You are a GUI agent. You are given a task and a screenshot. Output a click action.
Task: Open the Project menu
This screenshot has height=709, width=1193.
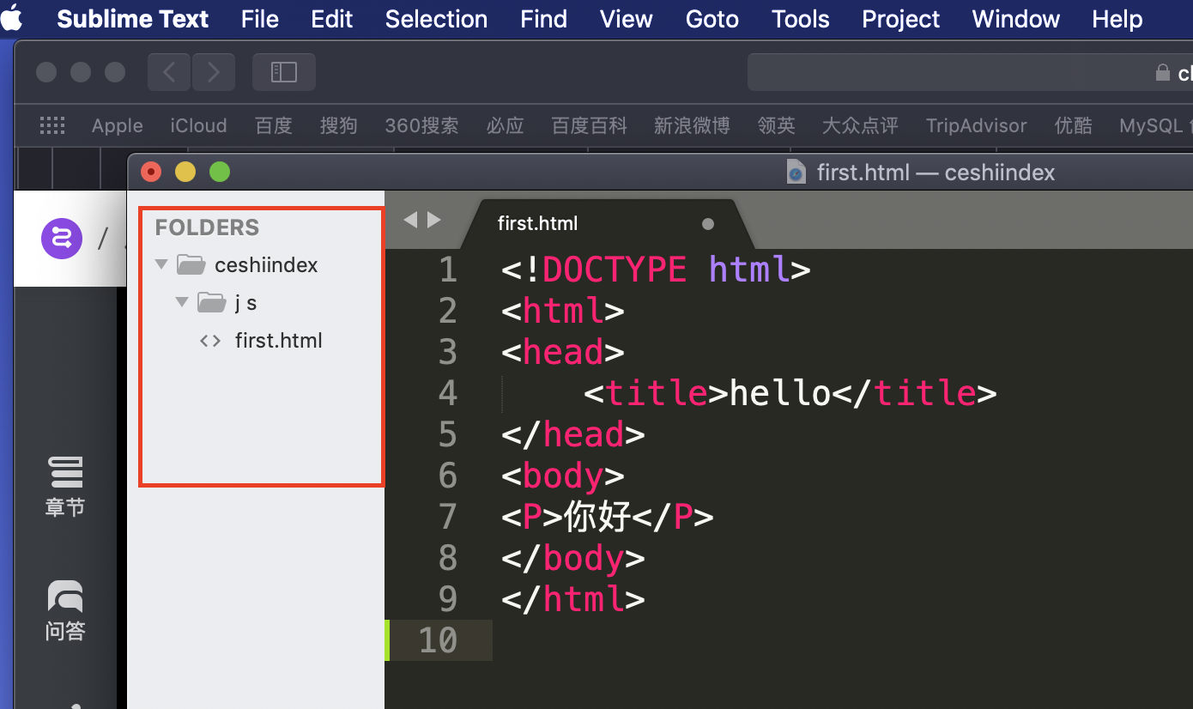(900, 19)
